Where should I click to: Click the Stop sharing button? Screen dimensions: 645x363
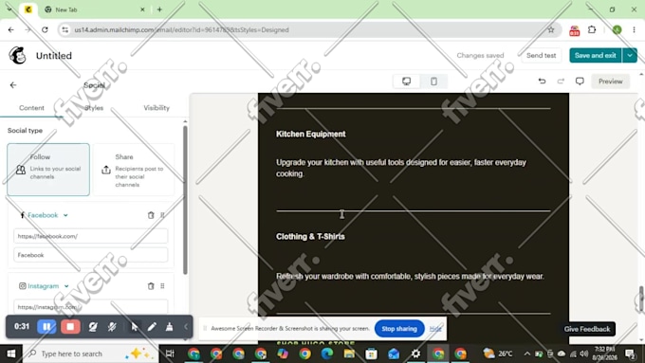pos(399,329)
